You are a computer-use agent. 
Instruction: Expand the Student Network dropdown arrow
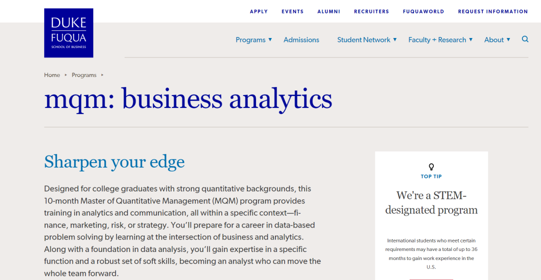coord(395,39)
